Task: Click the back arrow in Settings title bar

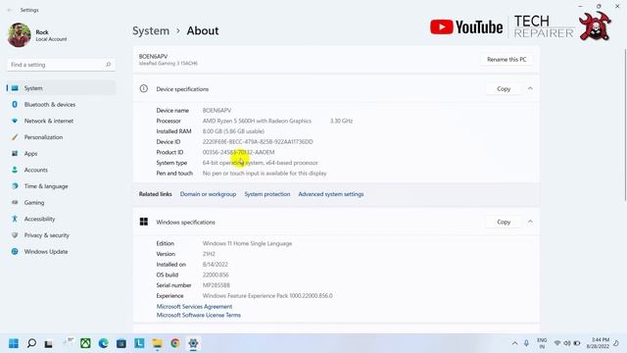Action: click(9, 10)
